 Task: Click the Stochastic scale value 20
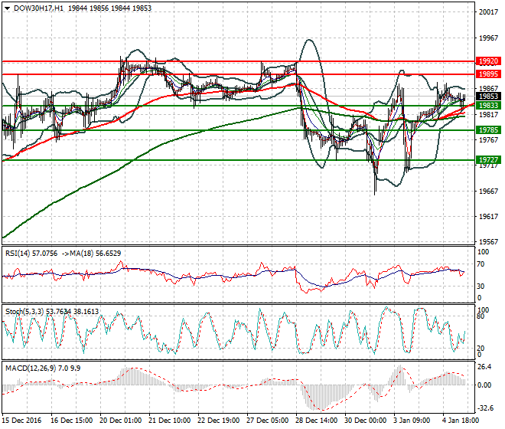click(481, 348)
